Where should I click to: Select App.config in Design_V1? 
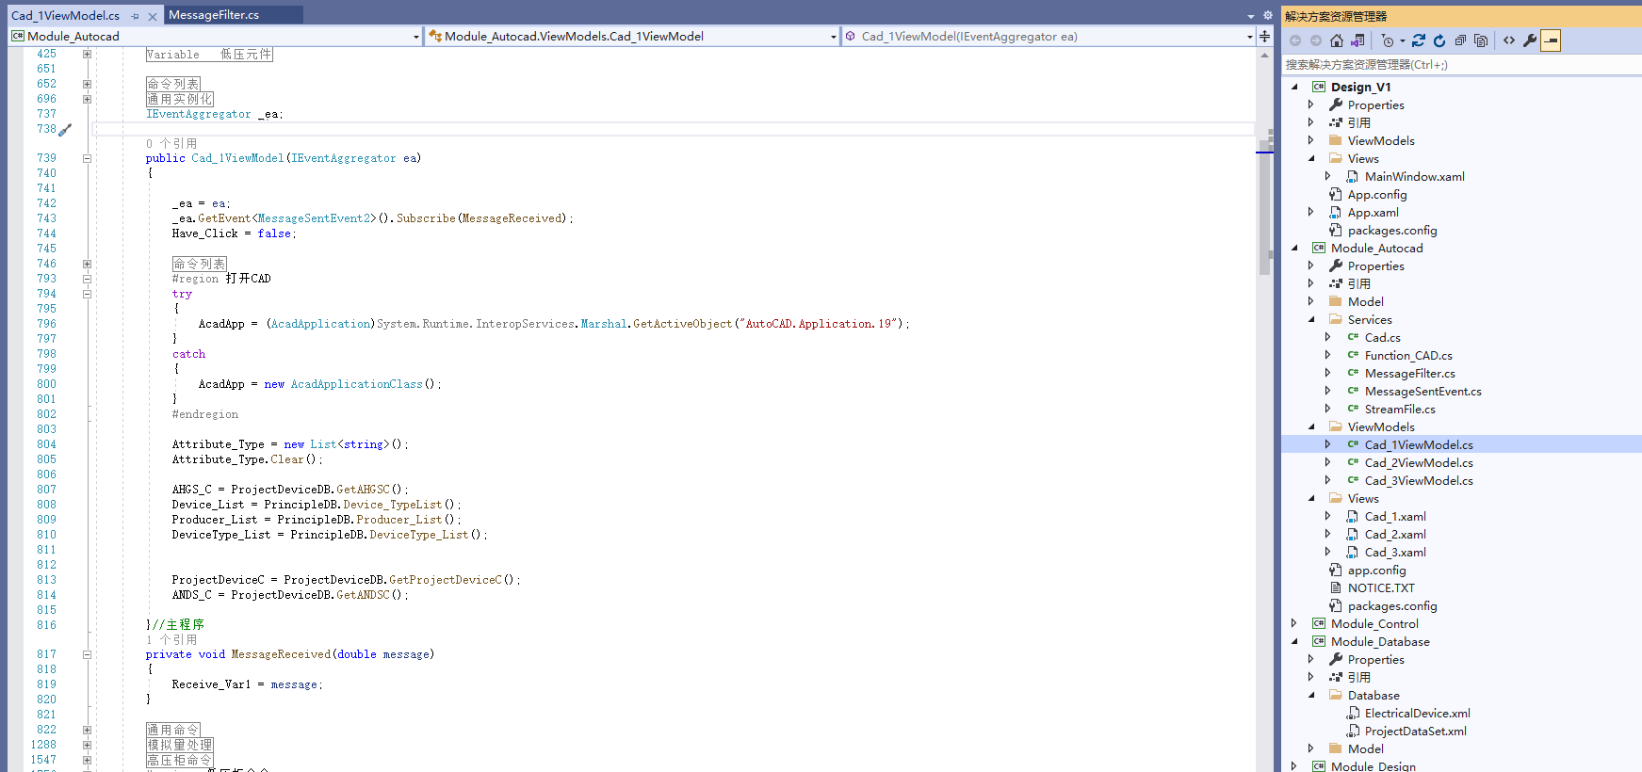pyautogui.click(x=1376, y=195)
